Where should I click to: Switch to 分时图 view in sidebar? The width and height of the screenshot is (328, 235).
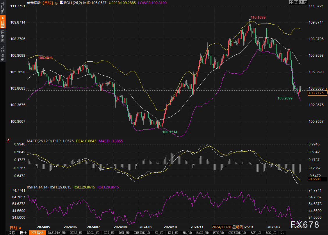click(x=3, y=8)
